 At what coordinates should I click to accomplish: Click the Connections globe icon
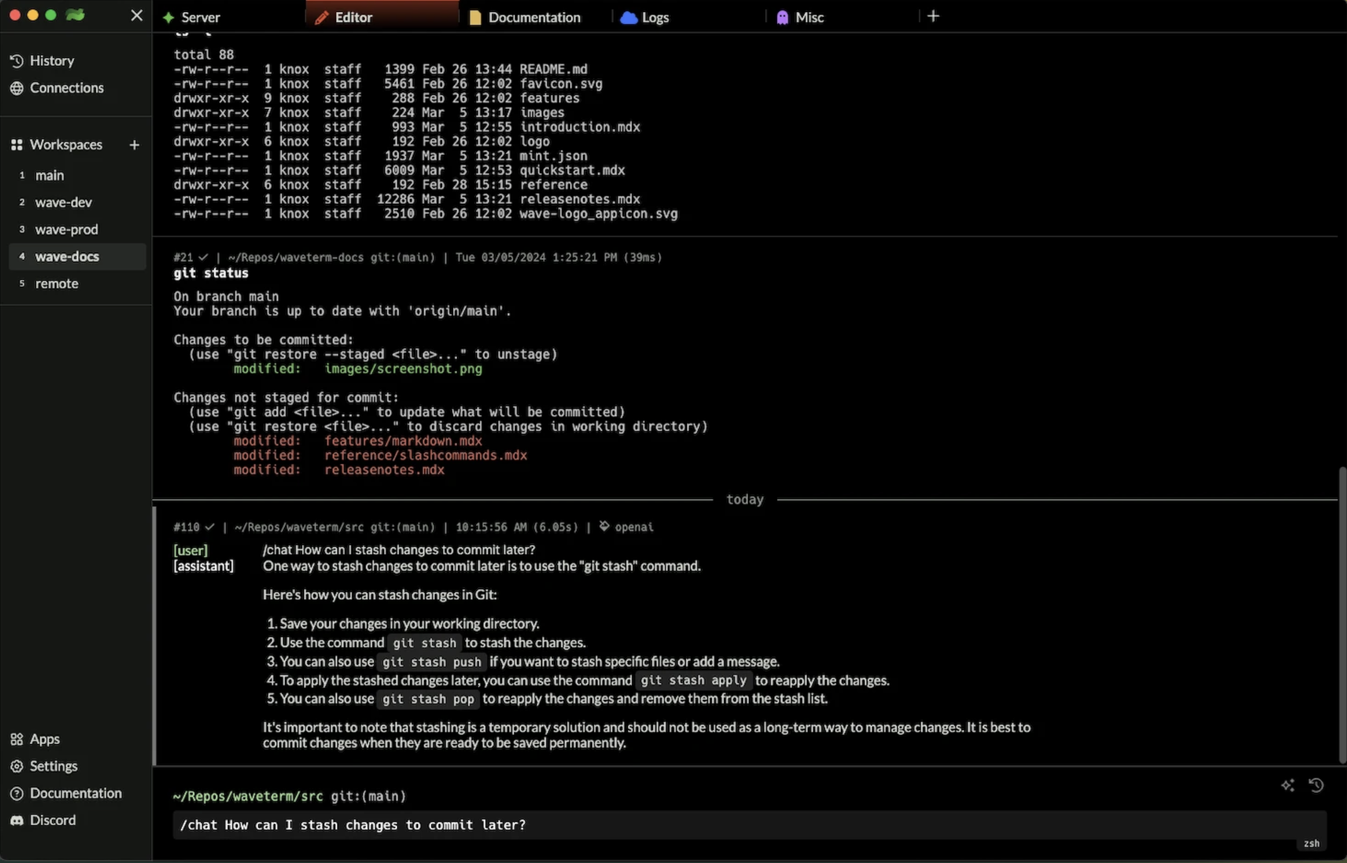17,88
